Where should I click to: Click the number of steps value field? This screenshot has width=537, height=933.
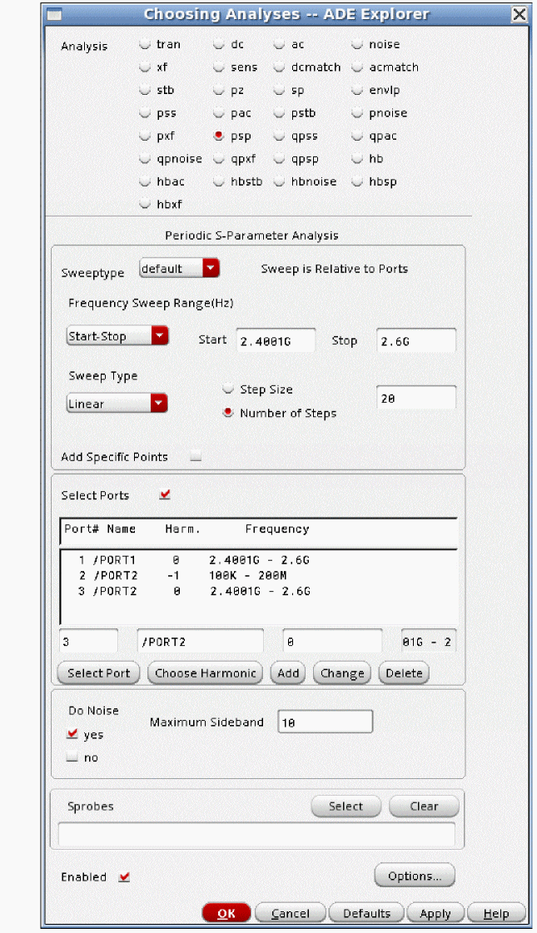click(416, 398)
